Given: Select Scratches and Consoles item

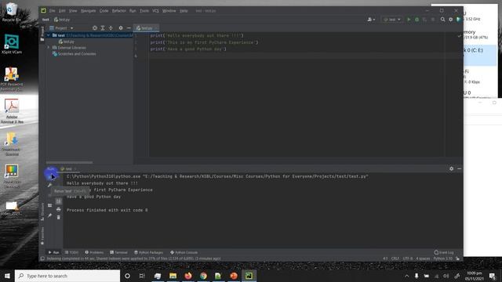Looking at the screenshot, I should 75,54.
